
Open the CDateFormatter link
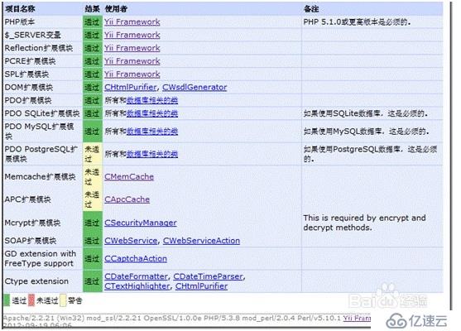[x=136, y=276]
